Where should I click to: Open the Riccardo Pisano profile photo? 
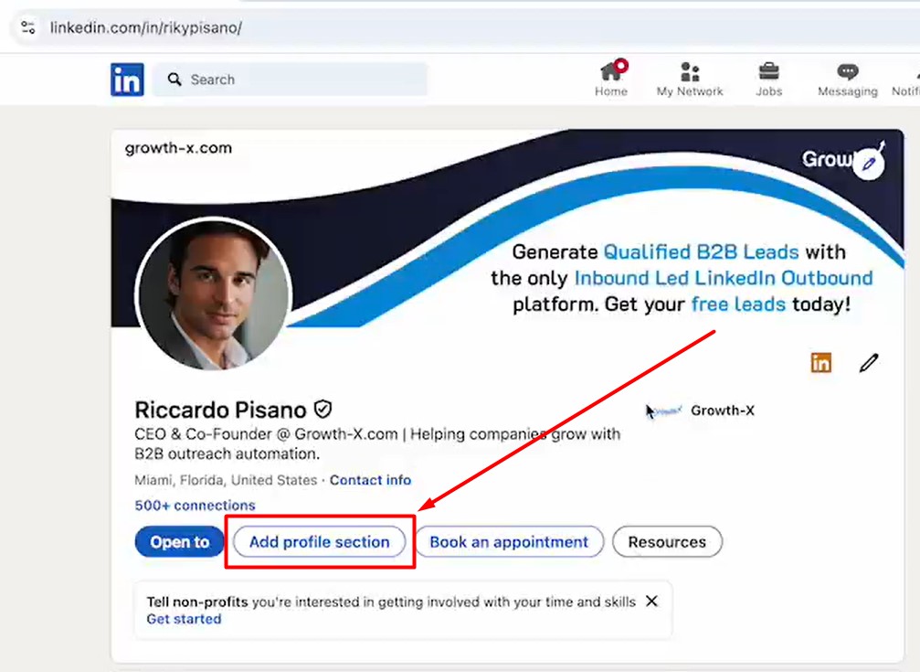click(214, 293)
